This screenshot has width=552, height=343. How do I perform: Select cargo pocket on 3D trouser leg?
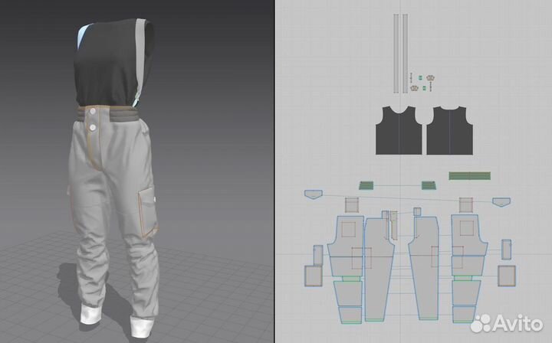[x=146, y=214]
